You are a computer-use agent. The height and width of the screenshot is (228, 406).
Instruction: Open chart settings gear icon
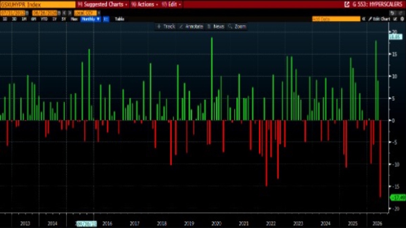tap(402, 19)
